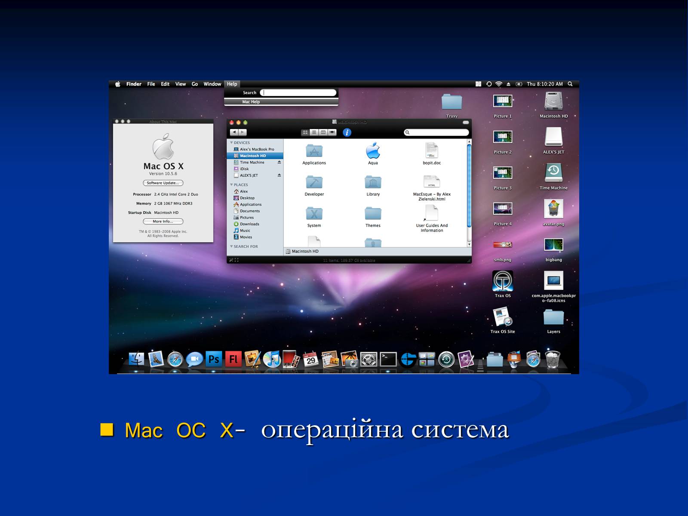Open the avatar.png desktop file
Viewport: 688px width, 516px height.
[x=553, y=212]
